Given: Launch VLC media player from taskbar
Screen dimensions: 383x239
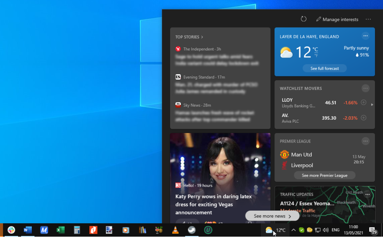Looking at the screenshot, I should pyautogui.click(x=174, y=230).
